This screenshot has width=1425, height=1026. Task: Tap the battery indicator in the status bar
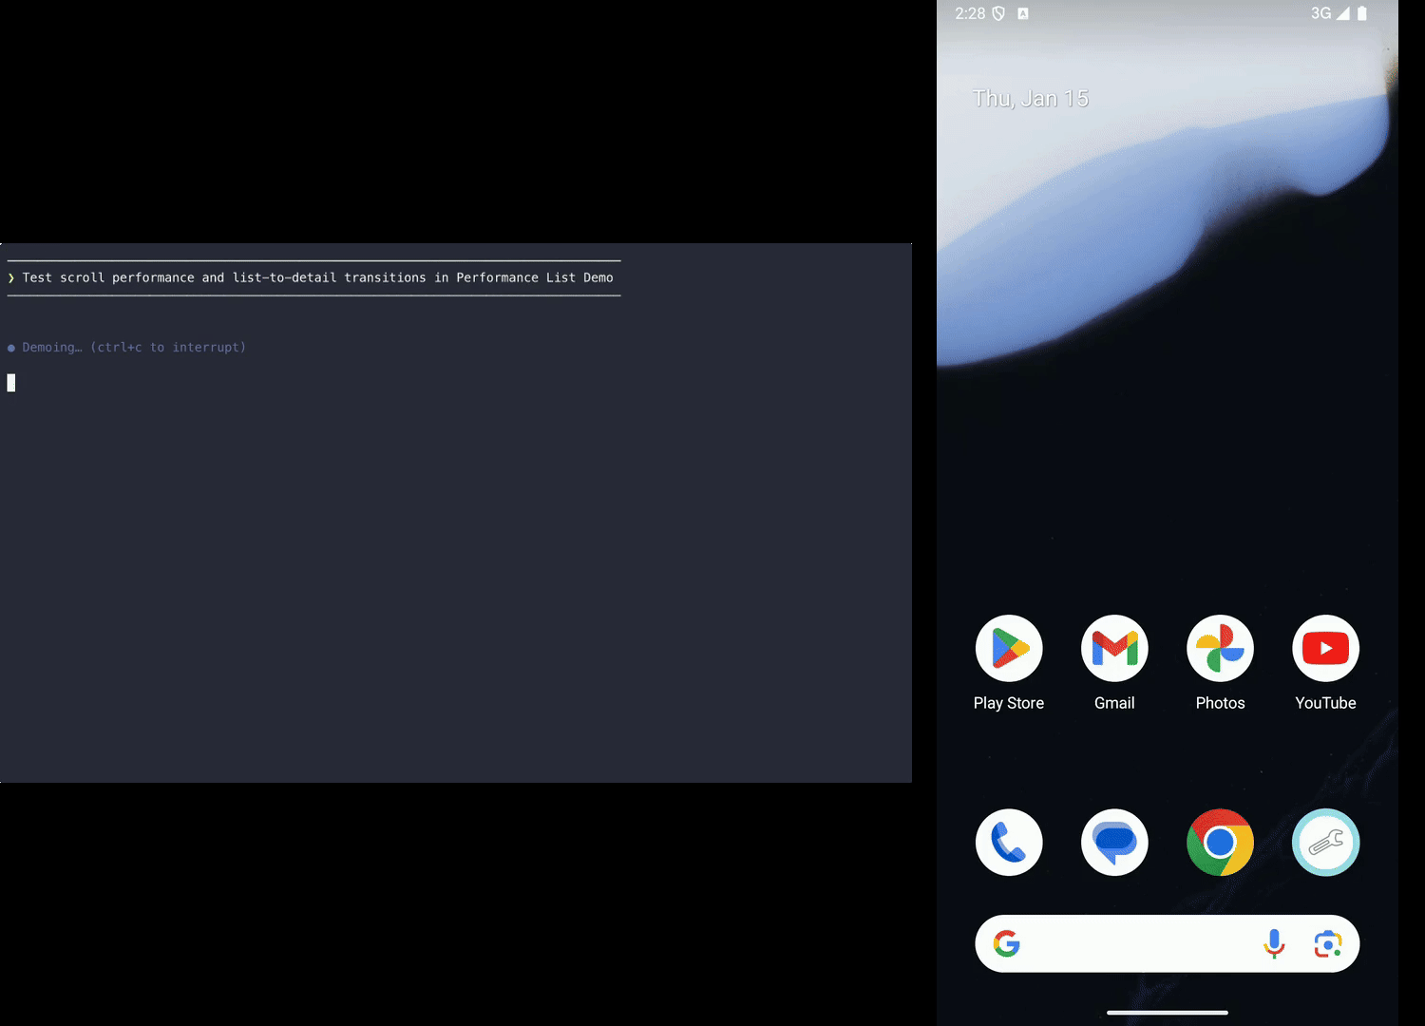click(1364, 13)
